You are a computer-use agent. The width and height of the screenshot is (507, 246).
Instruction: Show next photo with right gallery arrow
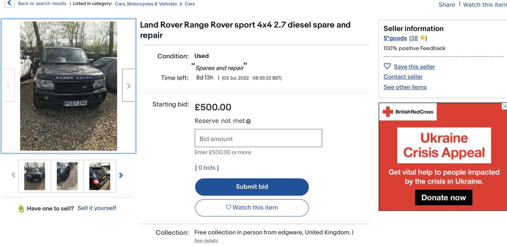pyautogui.click(x=128, y=85)
